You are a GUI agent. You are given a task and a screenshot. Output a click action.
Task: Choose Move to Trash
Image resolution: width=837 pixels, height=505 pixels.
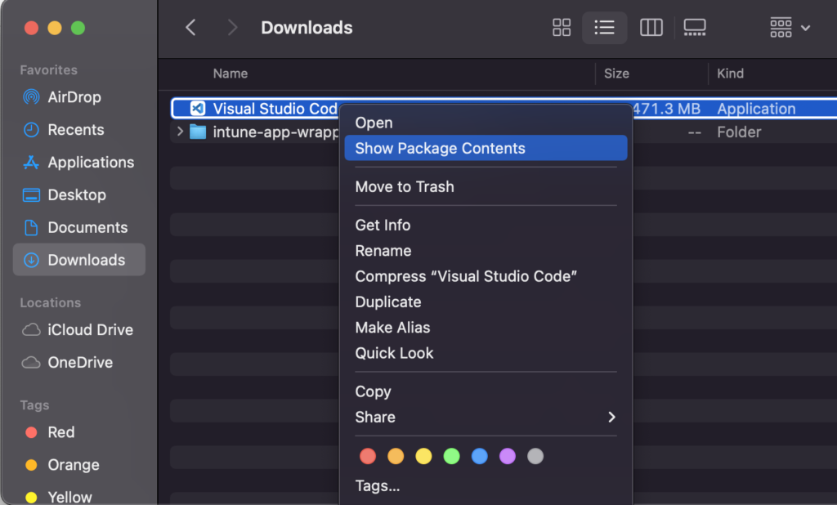coord(486,187)
